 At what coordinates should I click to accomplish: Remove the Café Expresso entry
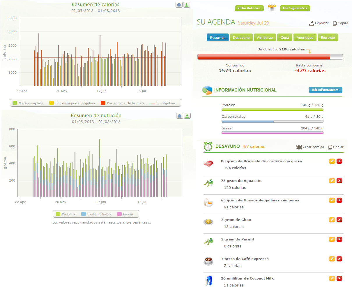[339, 259]
